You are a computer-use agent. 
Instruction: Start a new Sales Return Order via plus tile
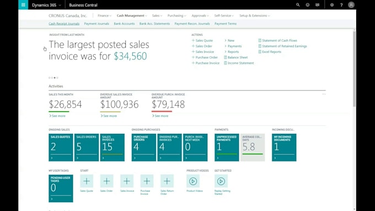pos(167,181)
